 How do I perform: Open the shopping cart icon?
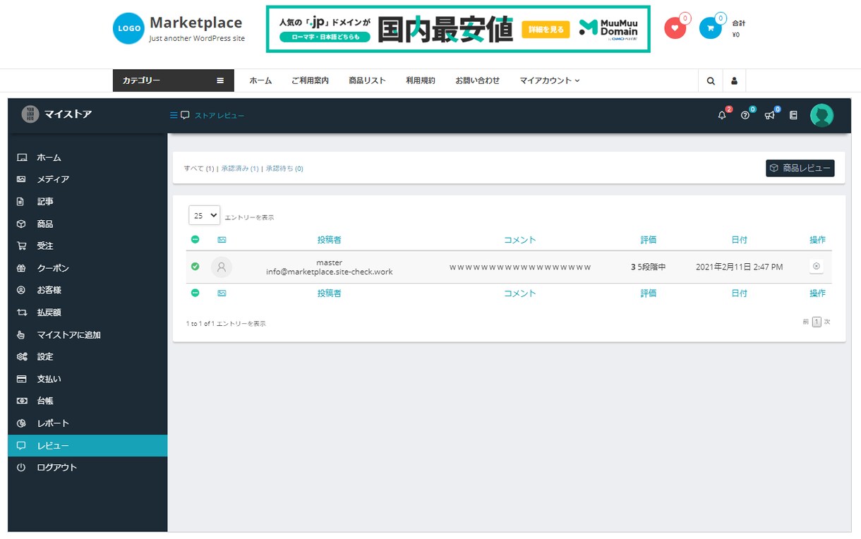coord(710,28)
